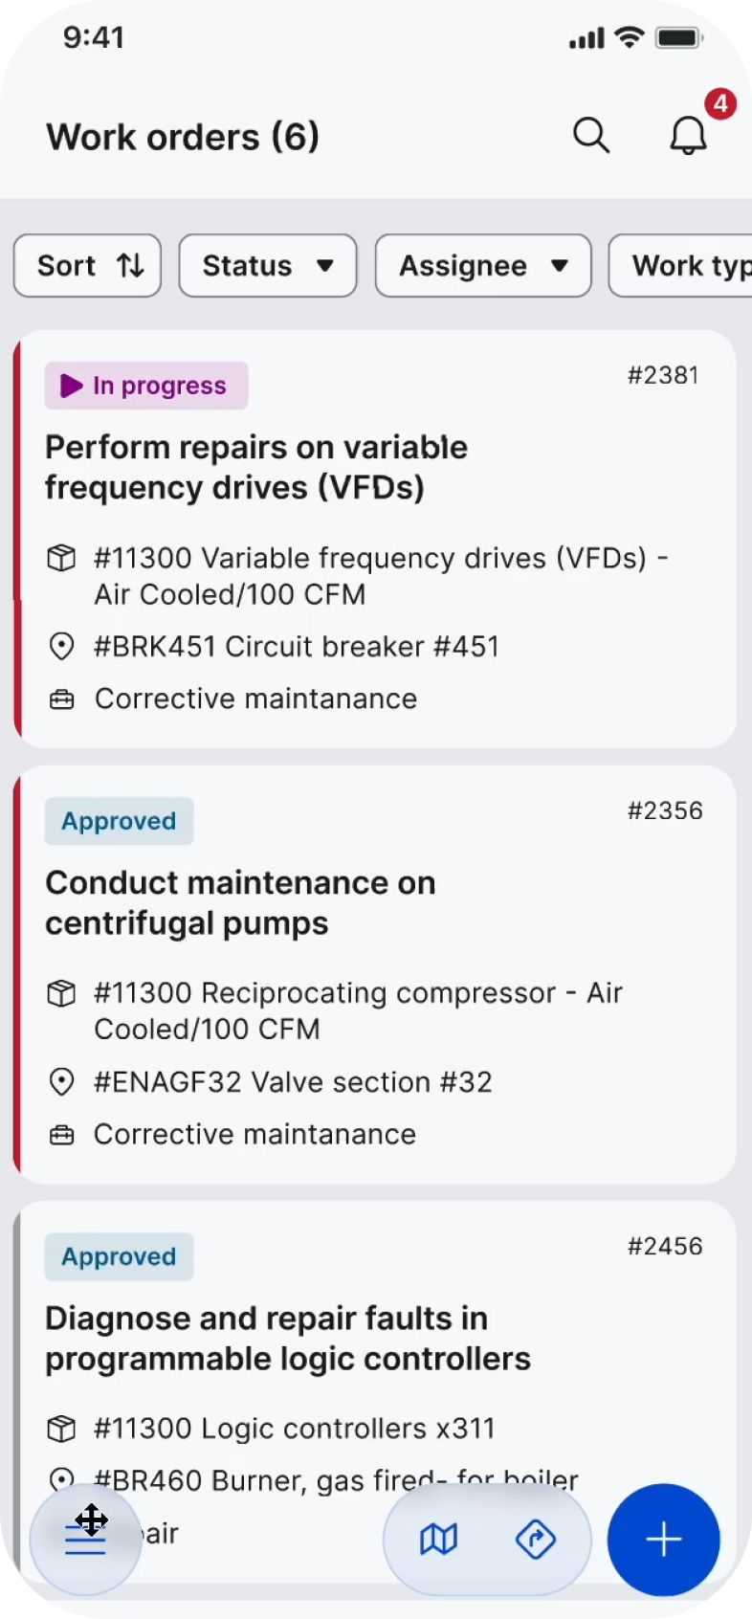This screenshot has height=1619, width=752.
Task: Open the search magnifier icon
Action: point(590,136)
